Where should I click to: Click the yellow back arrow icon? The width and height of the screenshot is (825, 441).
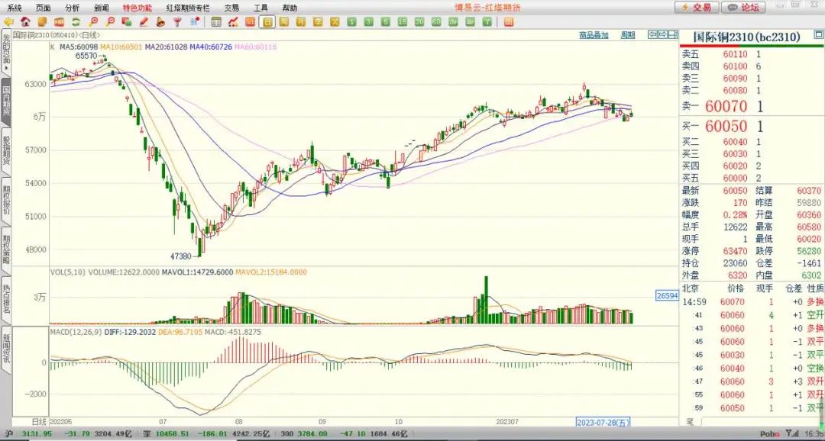pyautogui.click(x=8, y=22)
